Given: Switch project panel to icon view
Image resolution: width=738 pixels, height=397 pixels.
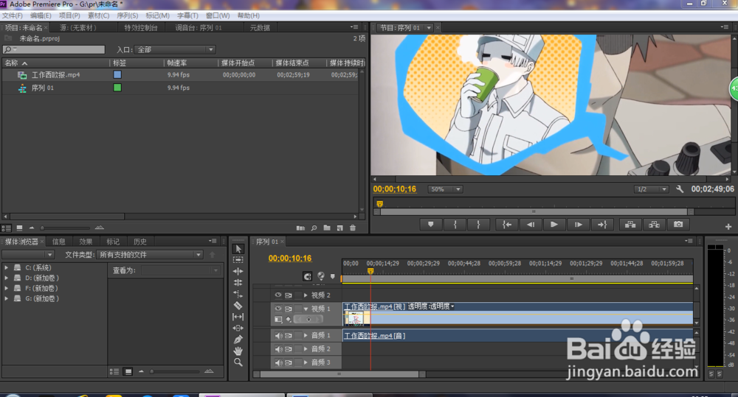Looking at the screenshot, I should pos(19,228).
